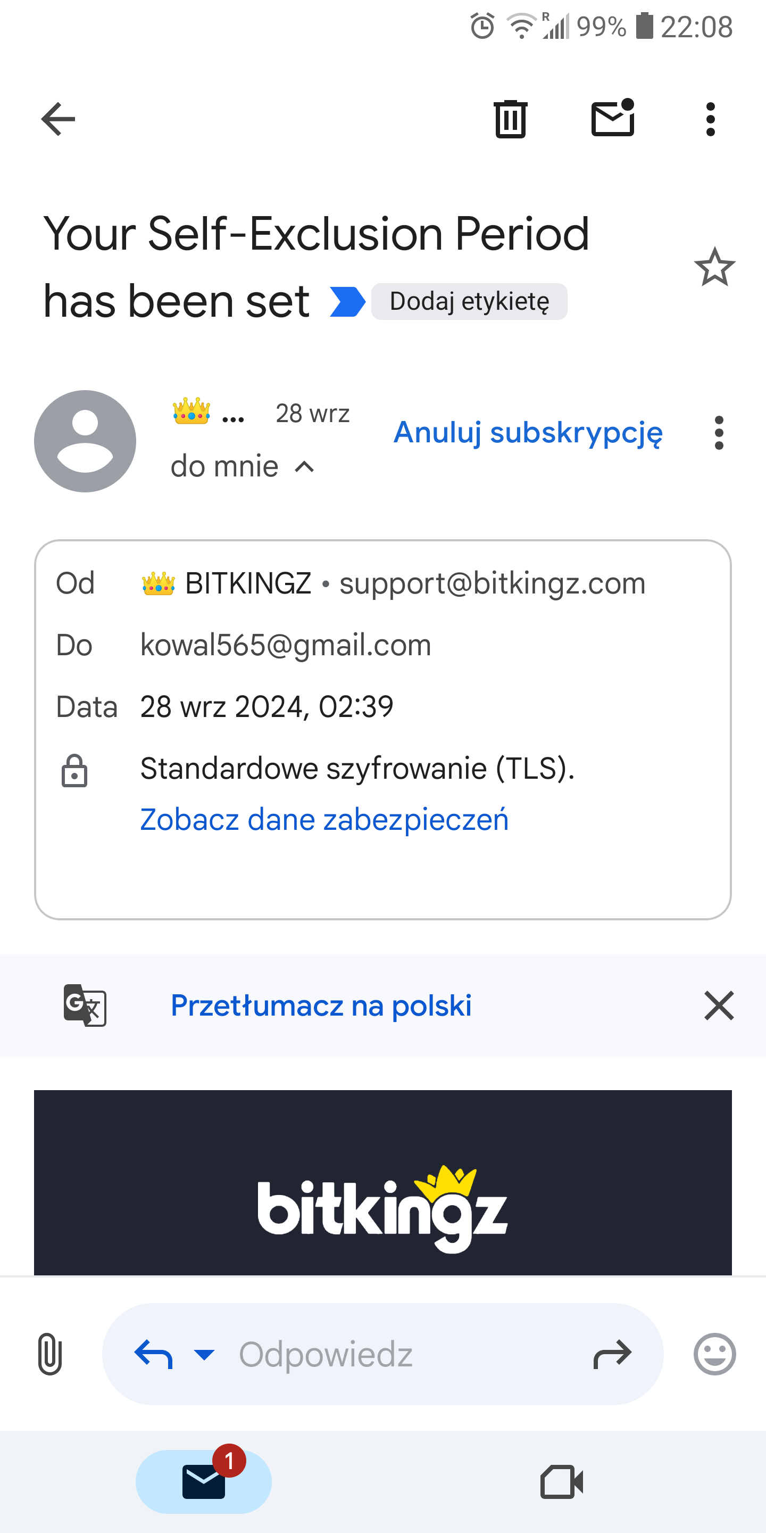Open reply type dropdown arrow

tap(204, 1355)
